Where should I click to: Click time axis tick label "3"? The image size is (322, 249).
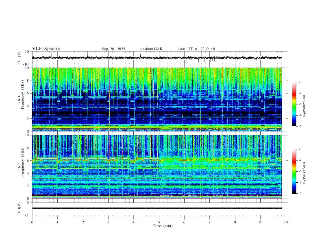(108, 222)
